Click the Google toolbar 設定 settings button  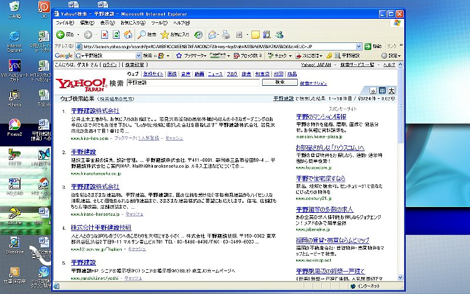pos(391,56)
